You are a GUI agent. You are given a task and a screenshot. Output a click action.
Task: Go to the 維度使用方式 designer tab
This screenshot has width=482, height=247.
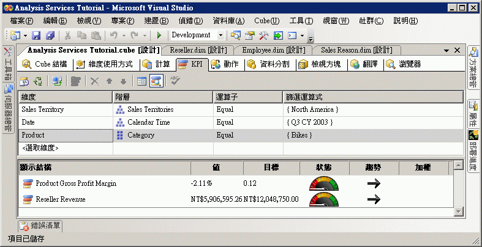click(105, 64)
